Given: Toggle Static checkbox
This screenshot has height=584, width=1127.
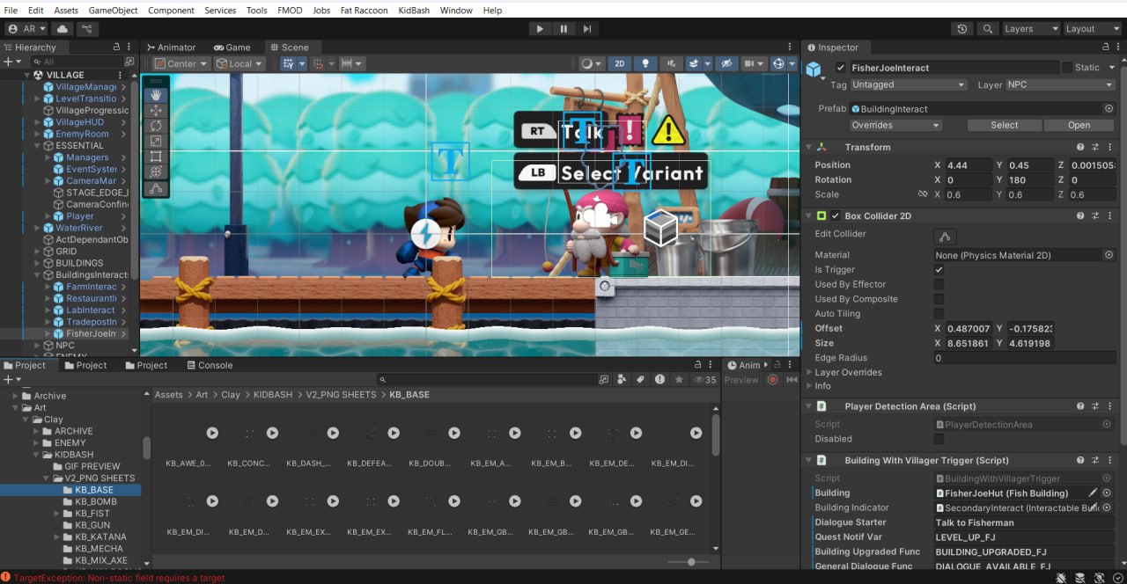Looking at the screenshot, I should pos(1068,68).
